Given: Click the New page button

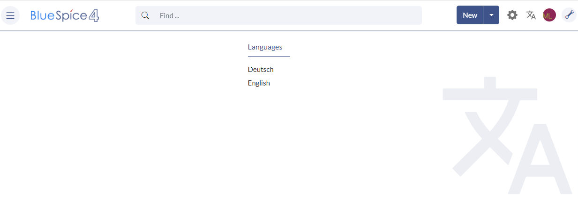Looking at the screenshot, I should (470, 15).
